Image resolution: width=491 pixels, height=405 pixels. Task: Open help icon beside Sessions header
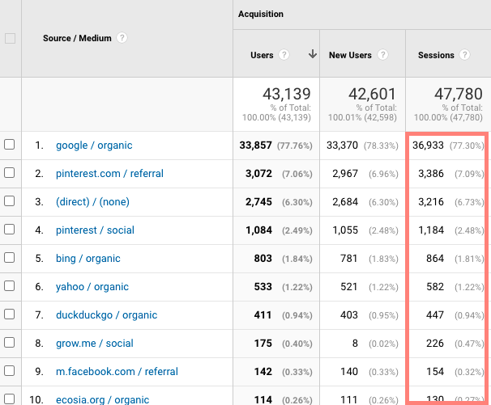point(465,55)
